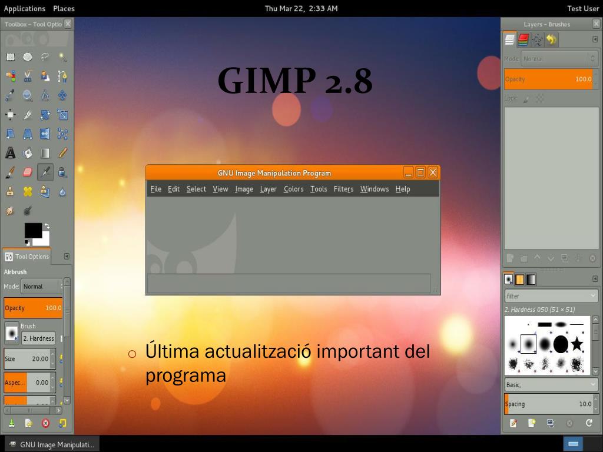The width and height of the screenshot is (603, 452).
Task: Click the brush name button '2. Hardness'
Action: pos(38,338)
